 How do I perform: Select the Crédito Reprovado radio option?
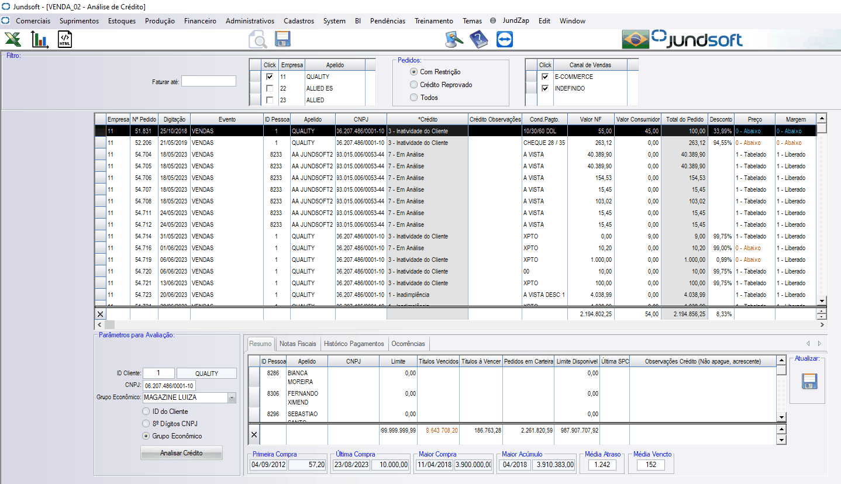[414, 85]
